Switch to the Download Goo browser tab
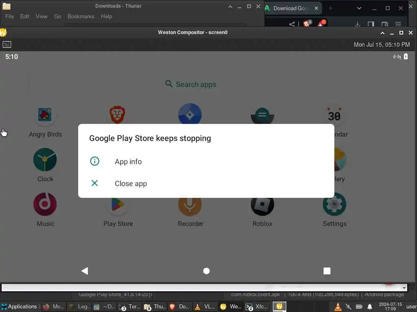417x312 pixels. click(x=291, y=8)
